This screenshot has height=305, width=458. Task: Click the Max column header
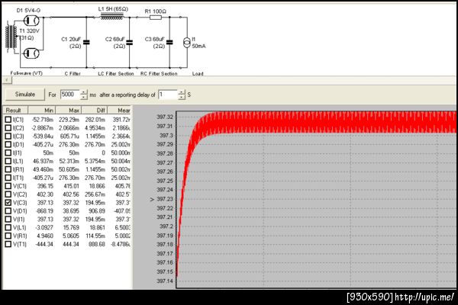(69, 110)
